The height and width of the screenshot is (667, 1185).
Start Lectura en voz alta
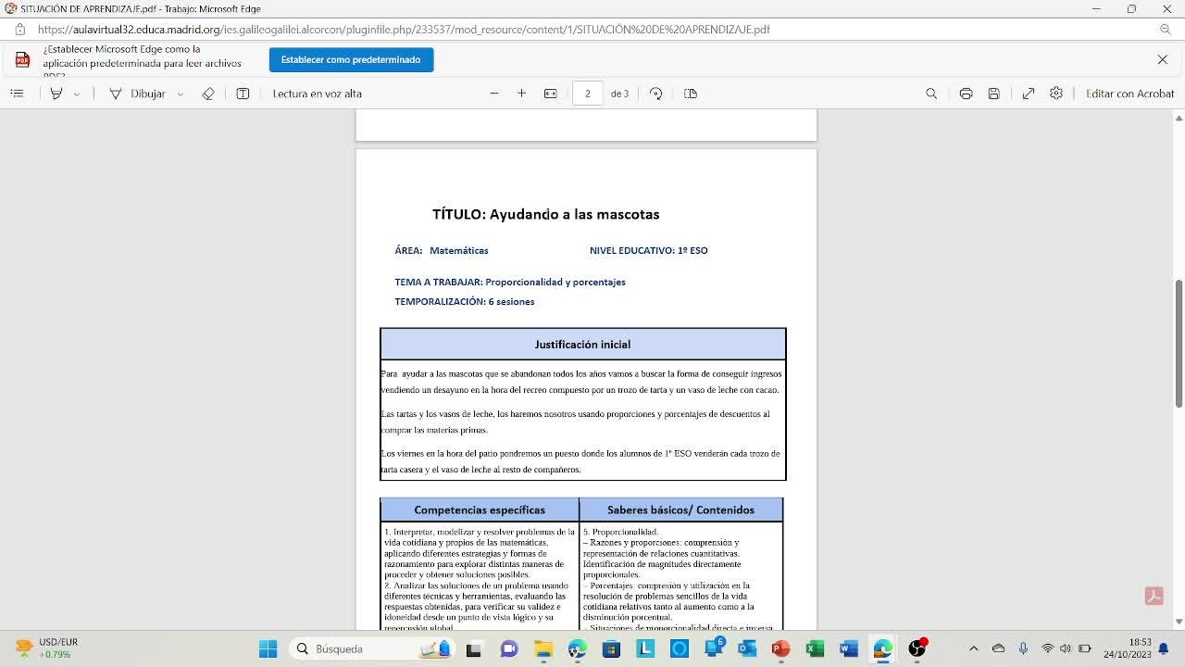[x=318, y=94]
